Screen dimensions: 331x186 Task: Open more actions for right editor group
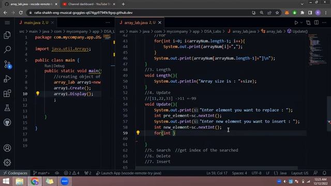pyautogui.click(x=324, y=23)
